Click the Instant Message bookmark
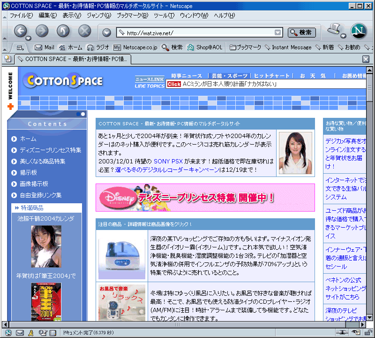The width and height of the screenshot is (375, 338). (288, 47)
